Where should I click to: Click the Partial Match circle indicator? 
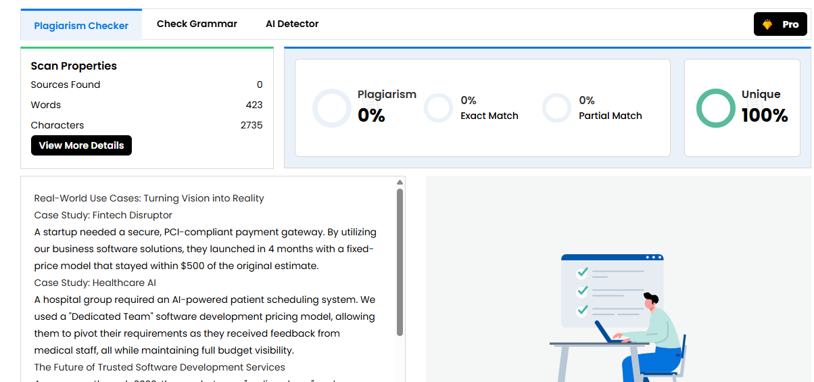[x=557, y=108]
